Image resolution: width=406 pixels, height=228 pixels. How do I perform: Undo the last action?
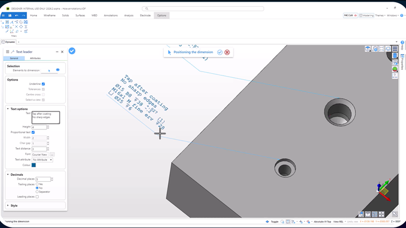coord(16,16)
